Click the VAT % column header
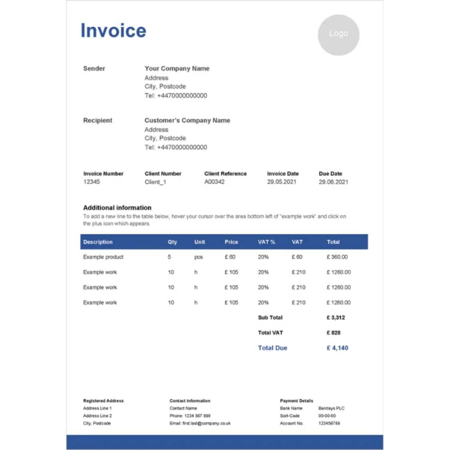 pos(266,242)
